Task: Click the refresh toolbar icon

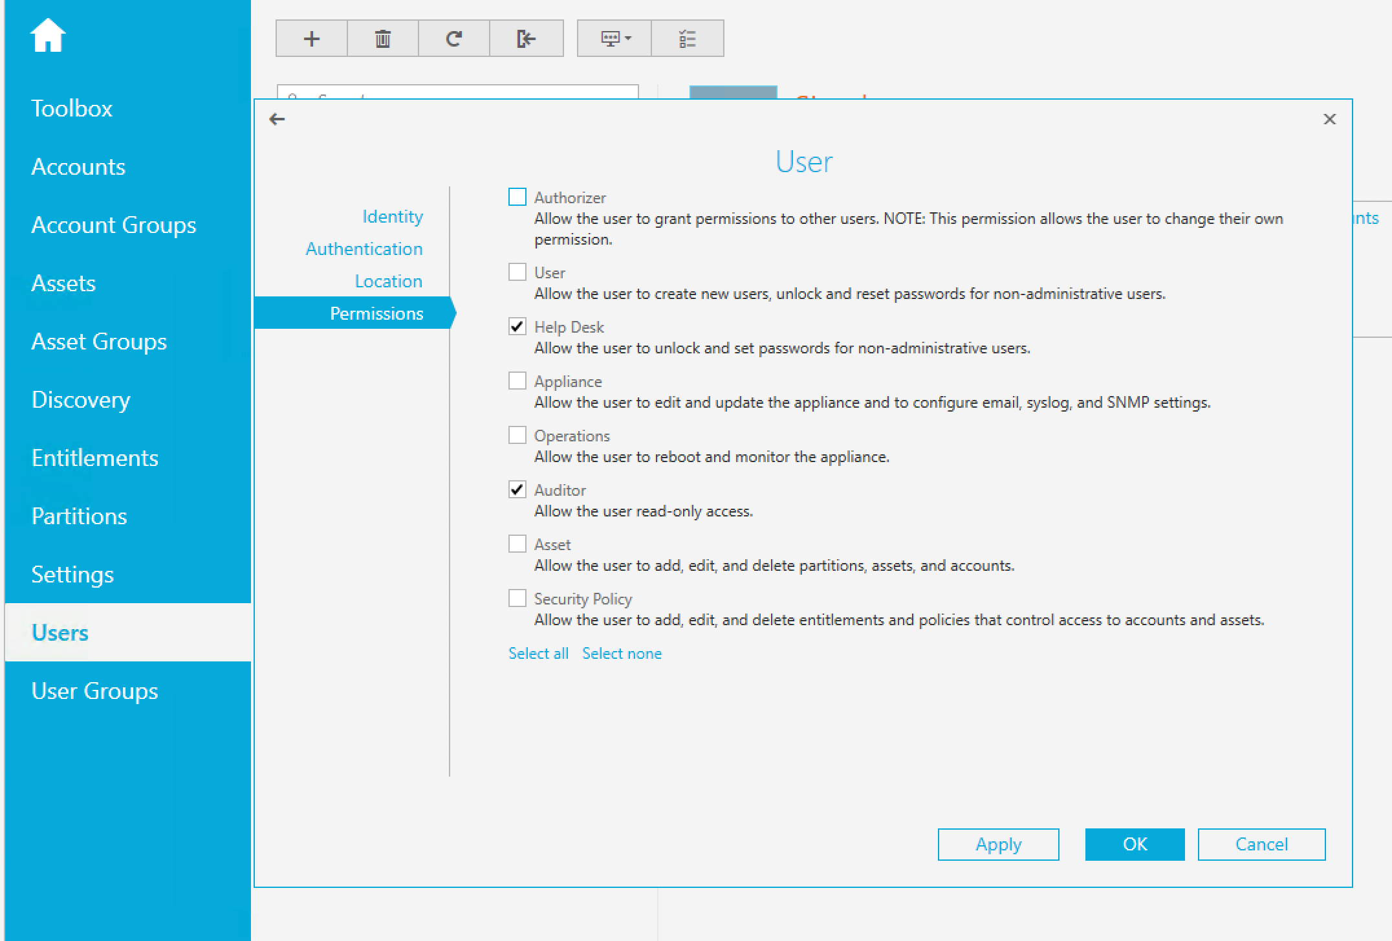Action: [x=454, y=39]
